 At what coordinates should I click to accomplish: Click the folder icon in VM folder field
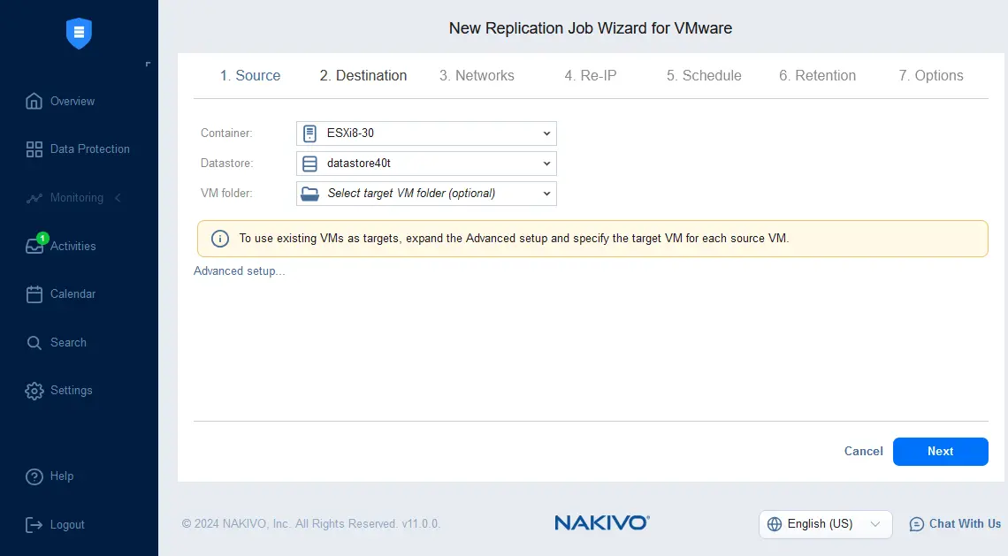[309, 194]
